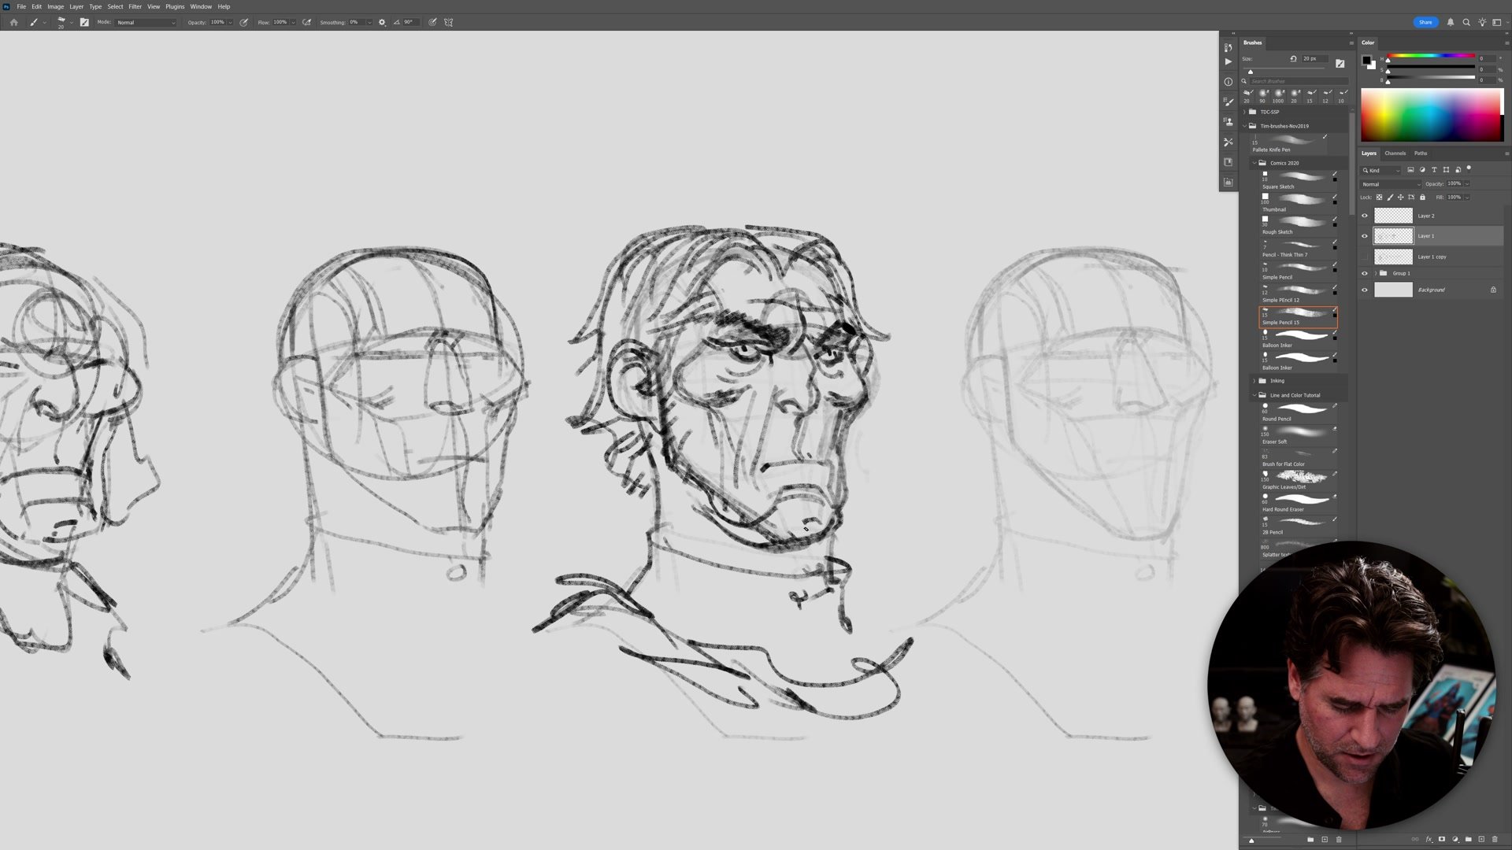Open the Brush Settings panel icon

(1228, 102)
